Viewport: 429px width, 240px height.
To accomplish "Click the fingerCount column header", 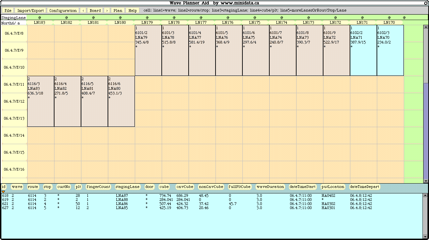I will [98, 187].
